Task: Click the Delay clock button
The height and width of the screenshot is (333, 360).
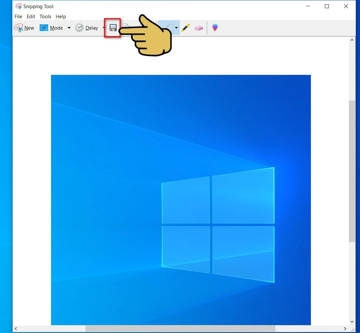Action: coord(87,28)
